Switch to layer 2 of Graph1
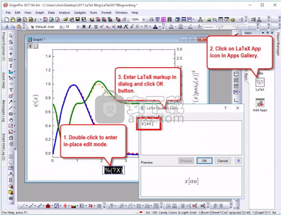 click(36, 46)
